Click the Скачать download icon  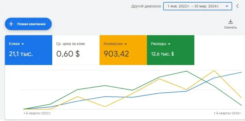click(230, 22)
